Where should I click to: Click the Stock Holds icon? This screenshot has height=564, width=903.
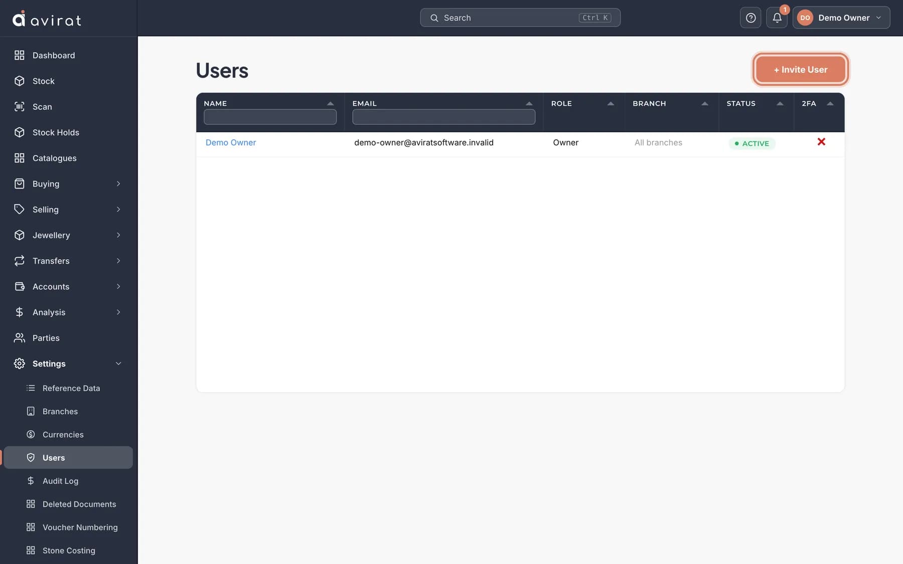tap(20, 132)
